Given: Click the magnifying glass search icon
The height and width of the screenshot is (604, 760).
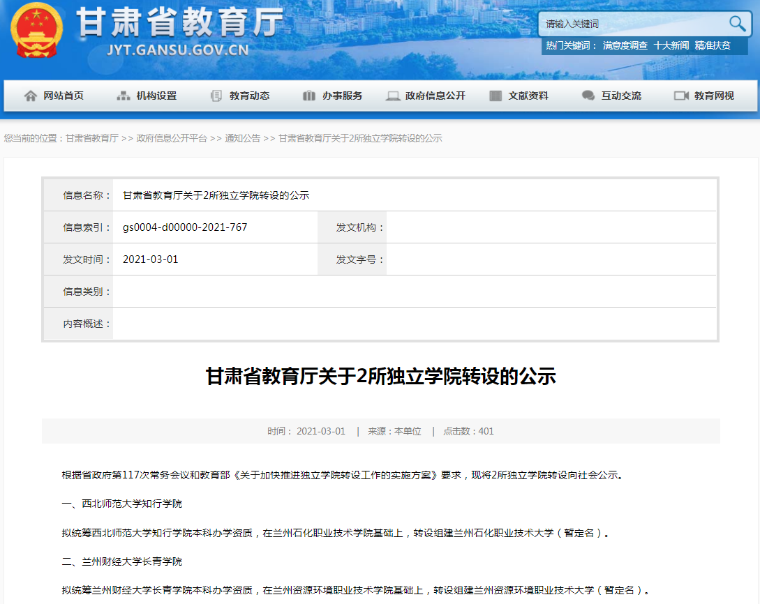Looking at the screenshot, I should pyautogui.click(x=736, y=23).
